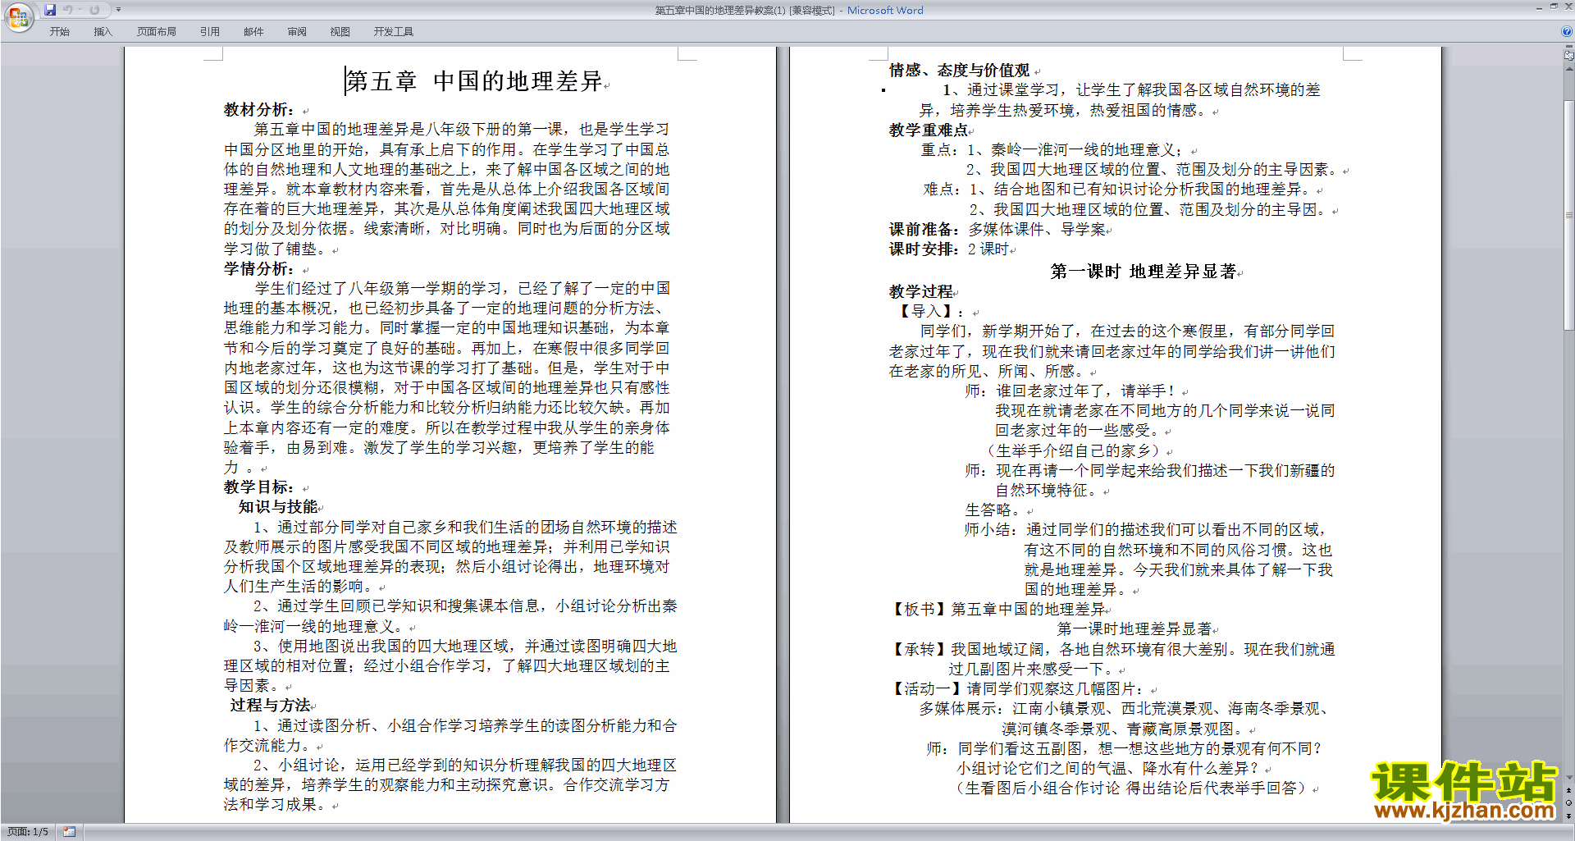Open the 开始 ribbon tab

point(59,32)
